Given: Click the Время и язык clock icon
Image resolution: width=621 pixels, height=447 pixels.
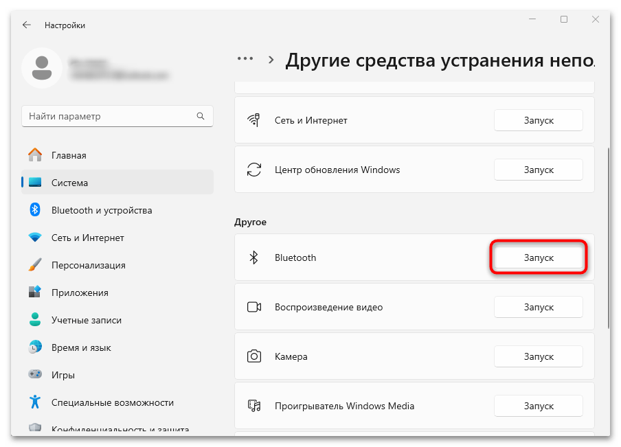Looking at the screenshot, I should pos(35,347).
